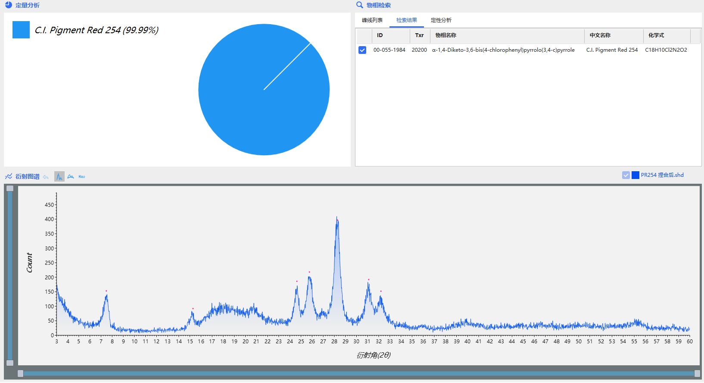Toggle visibility of PR254 捏合后.shd pattern

[x=626, y=175]
